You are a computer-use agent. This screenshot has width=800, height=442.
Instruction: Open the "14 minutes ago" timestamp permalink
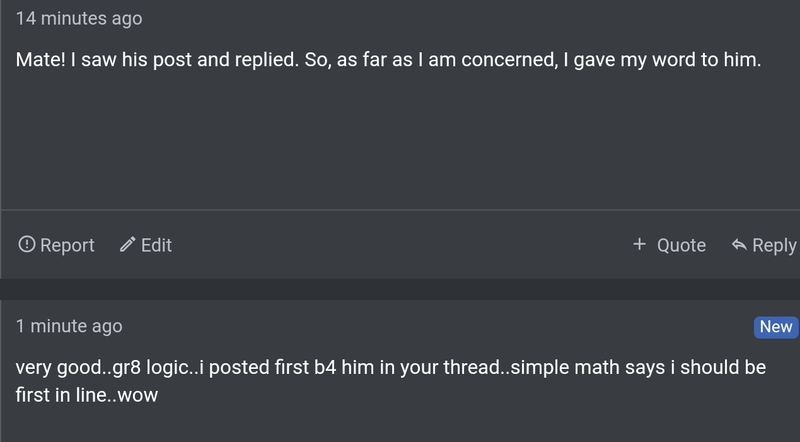79,18
